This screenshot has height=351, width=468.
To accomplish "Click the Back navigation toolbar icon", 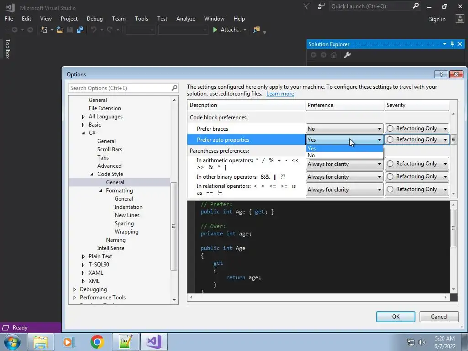I will [x=14, y=30].
